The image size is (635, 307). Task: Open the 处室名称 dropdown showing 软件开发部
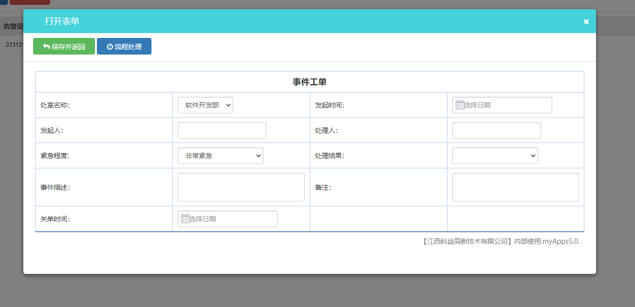tap(205, 105)
